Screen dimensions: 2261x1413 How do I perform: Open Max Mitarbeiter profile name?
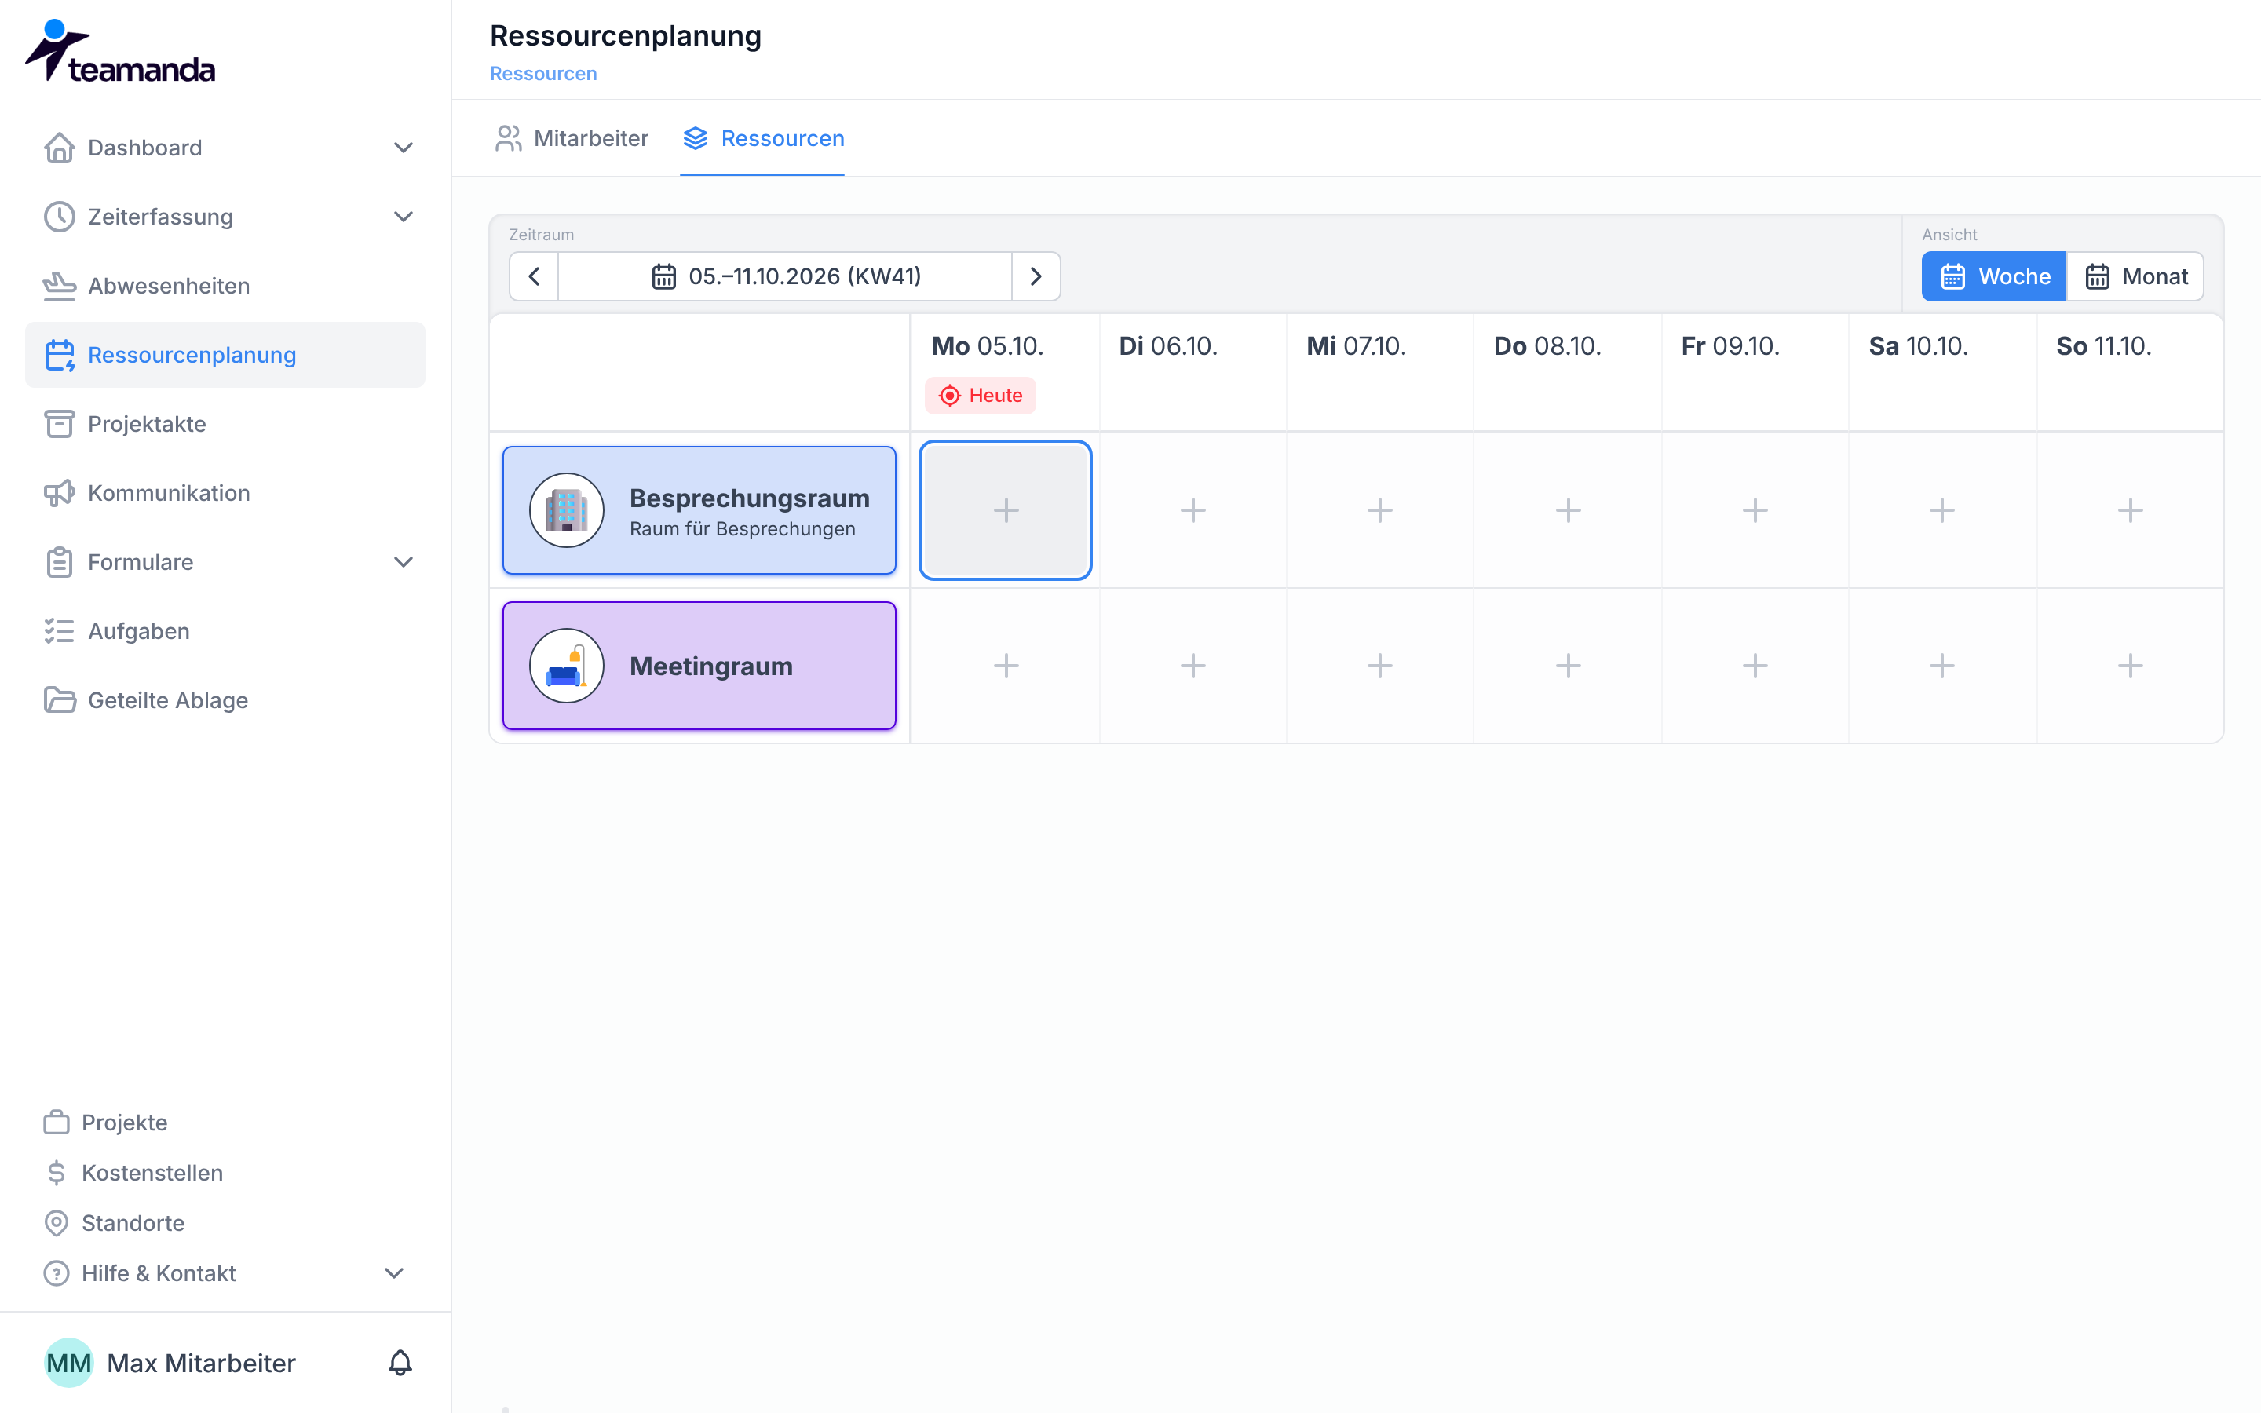click(x=201, y=1364)
